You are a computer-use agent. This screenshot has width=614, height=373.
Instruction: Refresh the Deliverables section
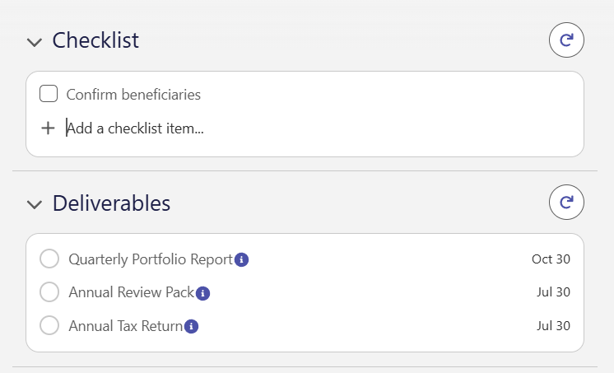tap(566, 203)
